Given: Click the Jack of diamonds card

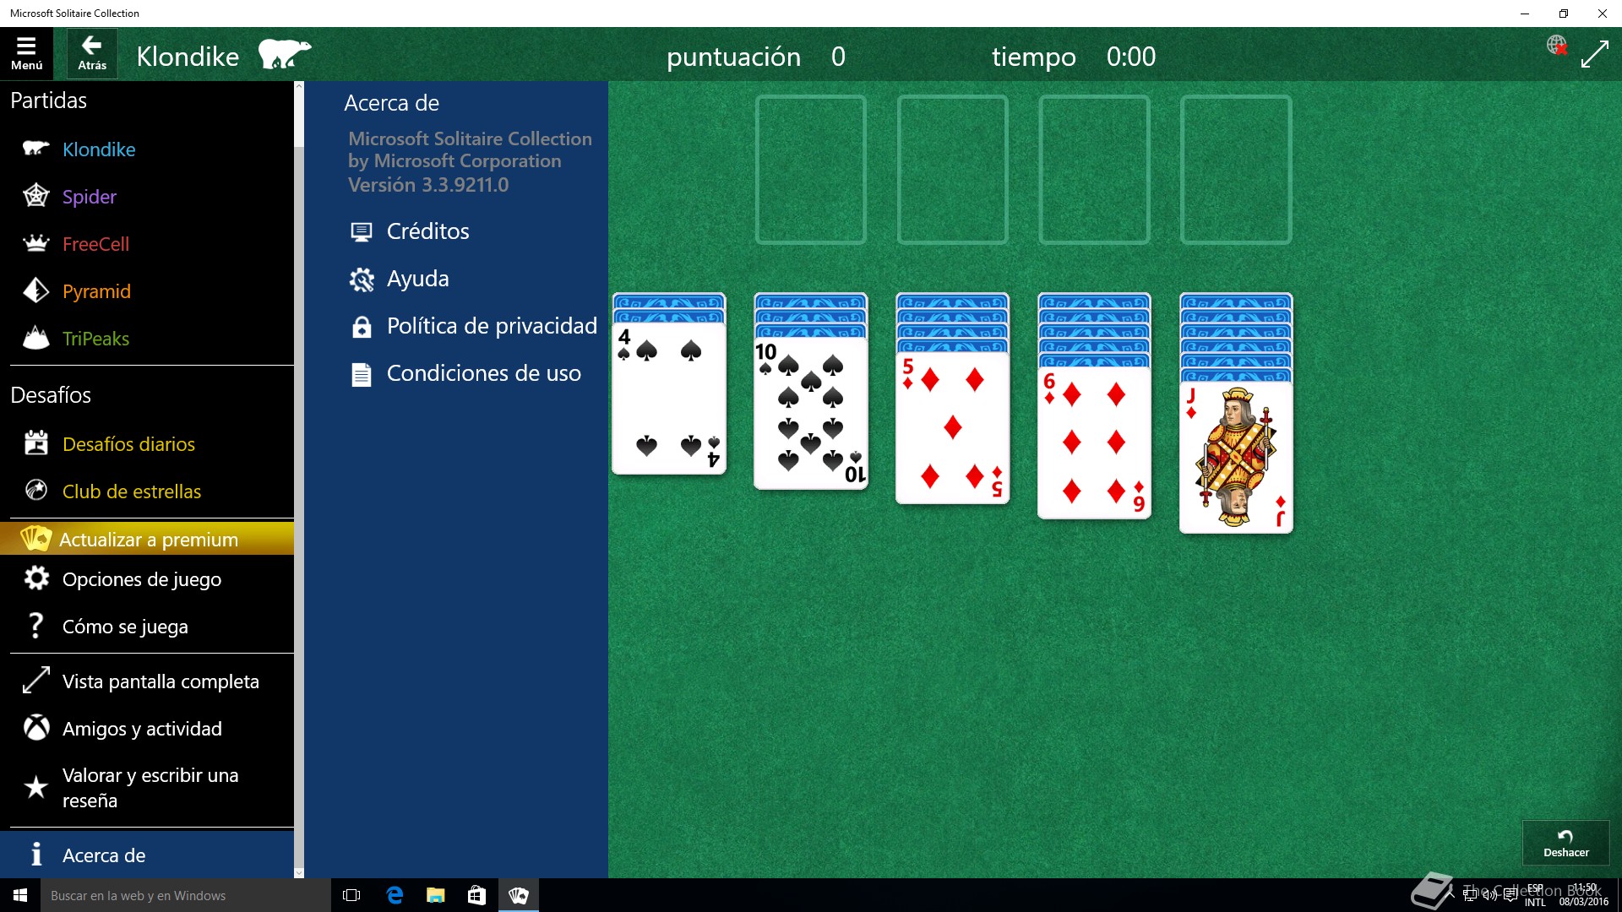Looking at the screenshot, I should point(1236,458).
